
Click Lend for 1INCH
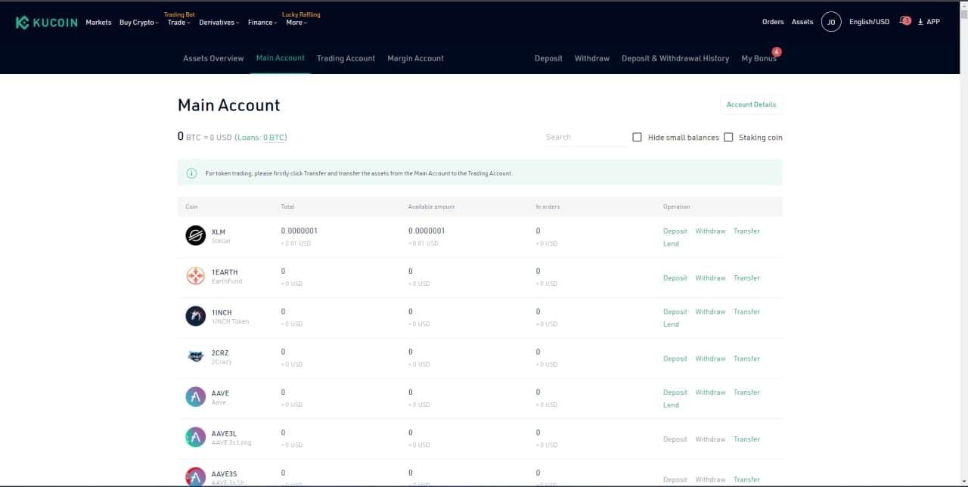tap(671, 324)
